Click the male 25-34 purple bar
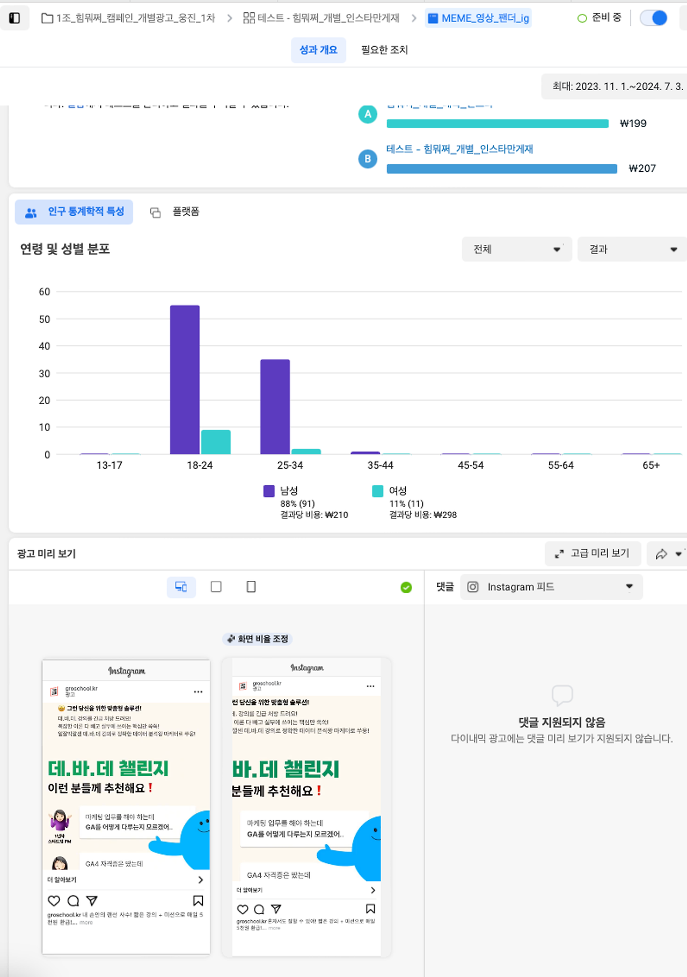 pyautogui.click(x=275, y=406)
